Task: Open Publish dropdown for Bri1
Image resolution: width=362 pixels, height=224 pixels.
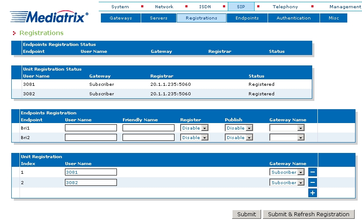Action: click(239, 128)
